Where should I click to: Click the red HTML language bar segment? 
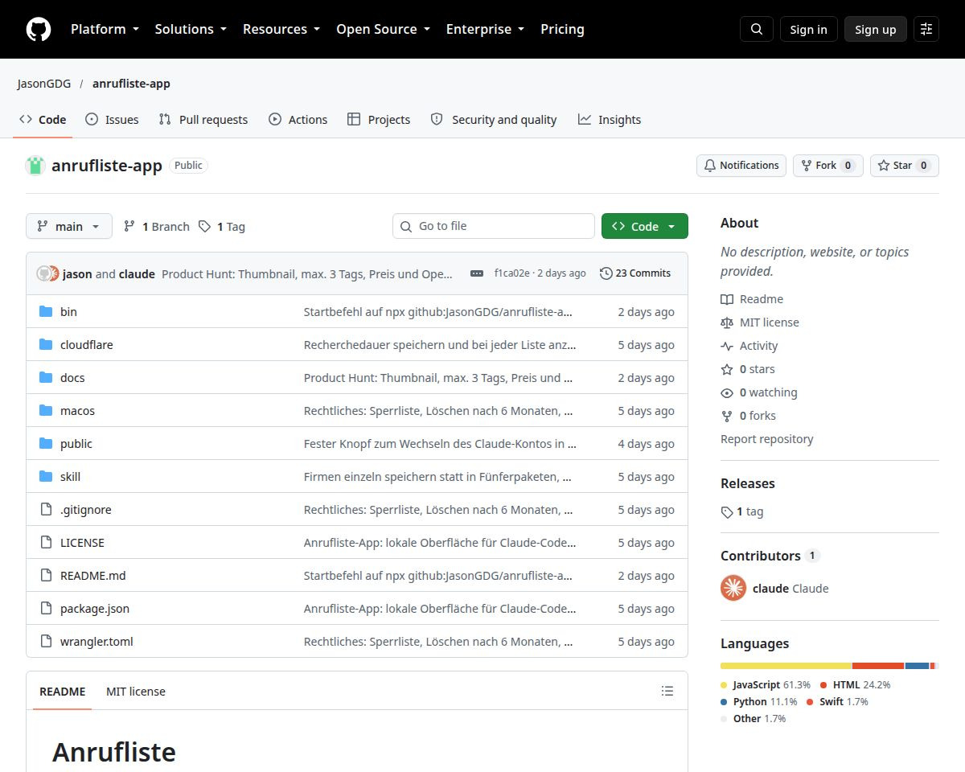[878, 666]
